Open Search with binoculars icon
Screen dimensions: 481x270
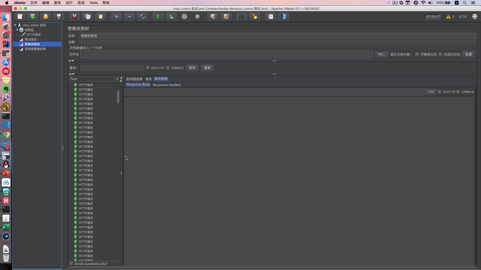tap(242, 16)
